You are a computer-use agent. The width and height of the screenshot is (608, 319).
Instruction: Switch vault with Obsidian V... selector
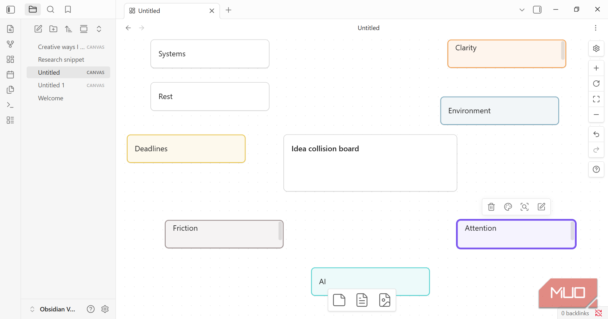(x=53, y=309)
